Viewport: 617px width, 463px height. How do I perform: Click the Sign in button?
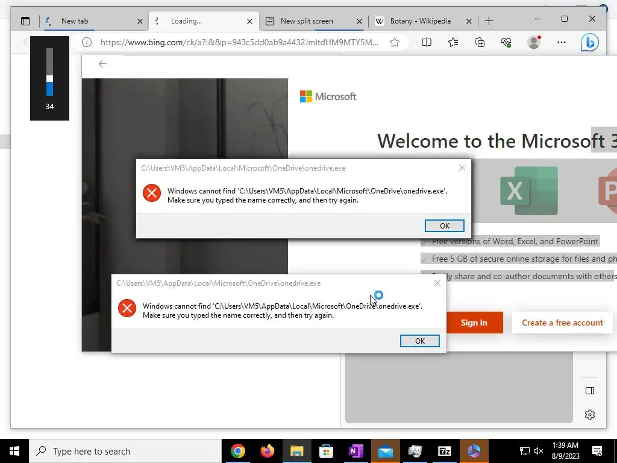[474, 323]
